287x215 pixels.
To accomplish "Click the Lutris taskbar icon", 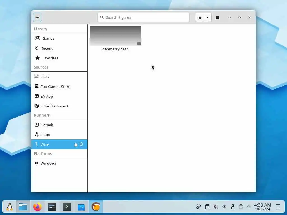I will point(96,207).
